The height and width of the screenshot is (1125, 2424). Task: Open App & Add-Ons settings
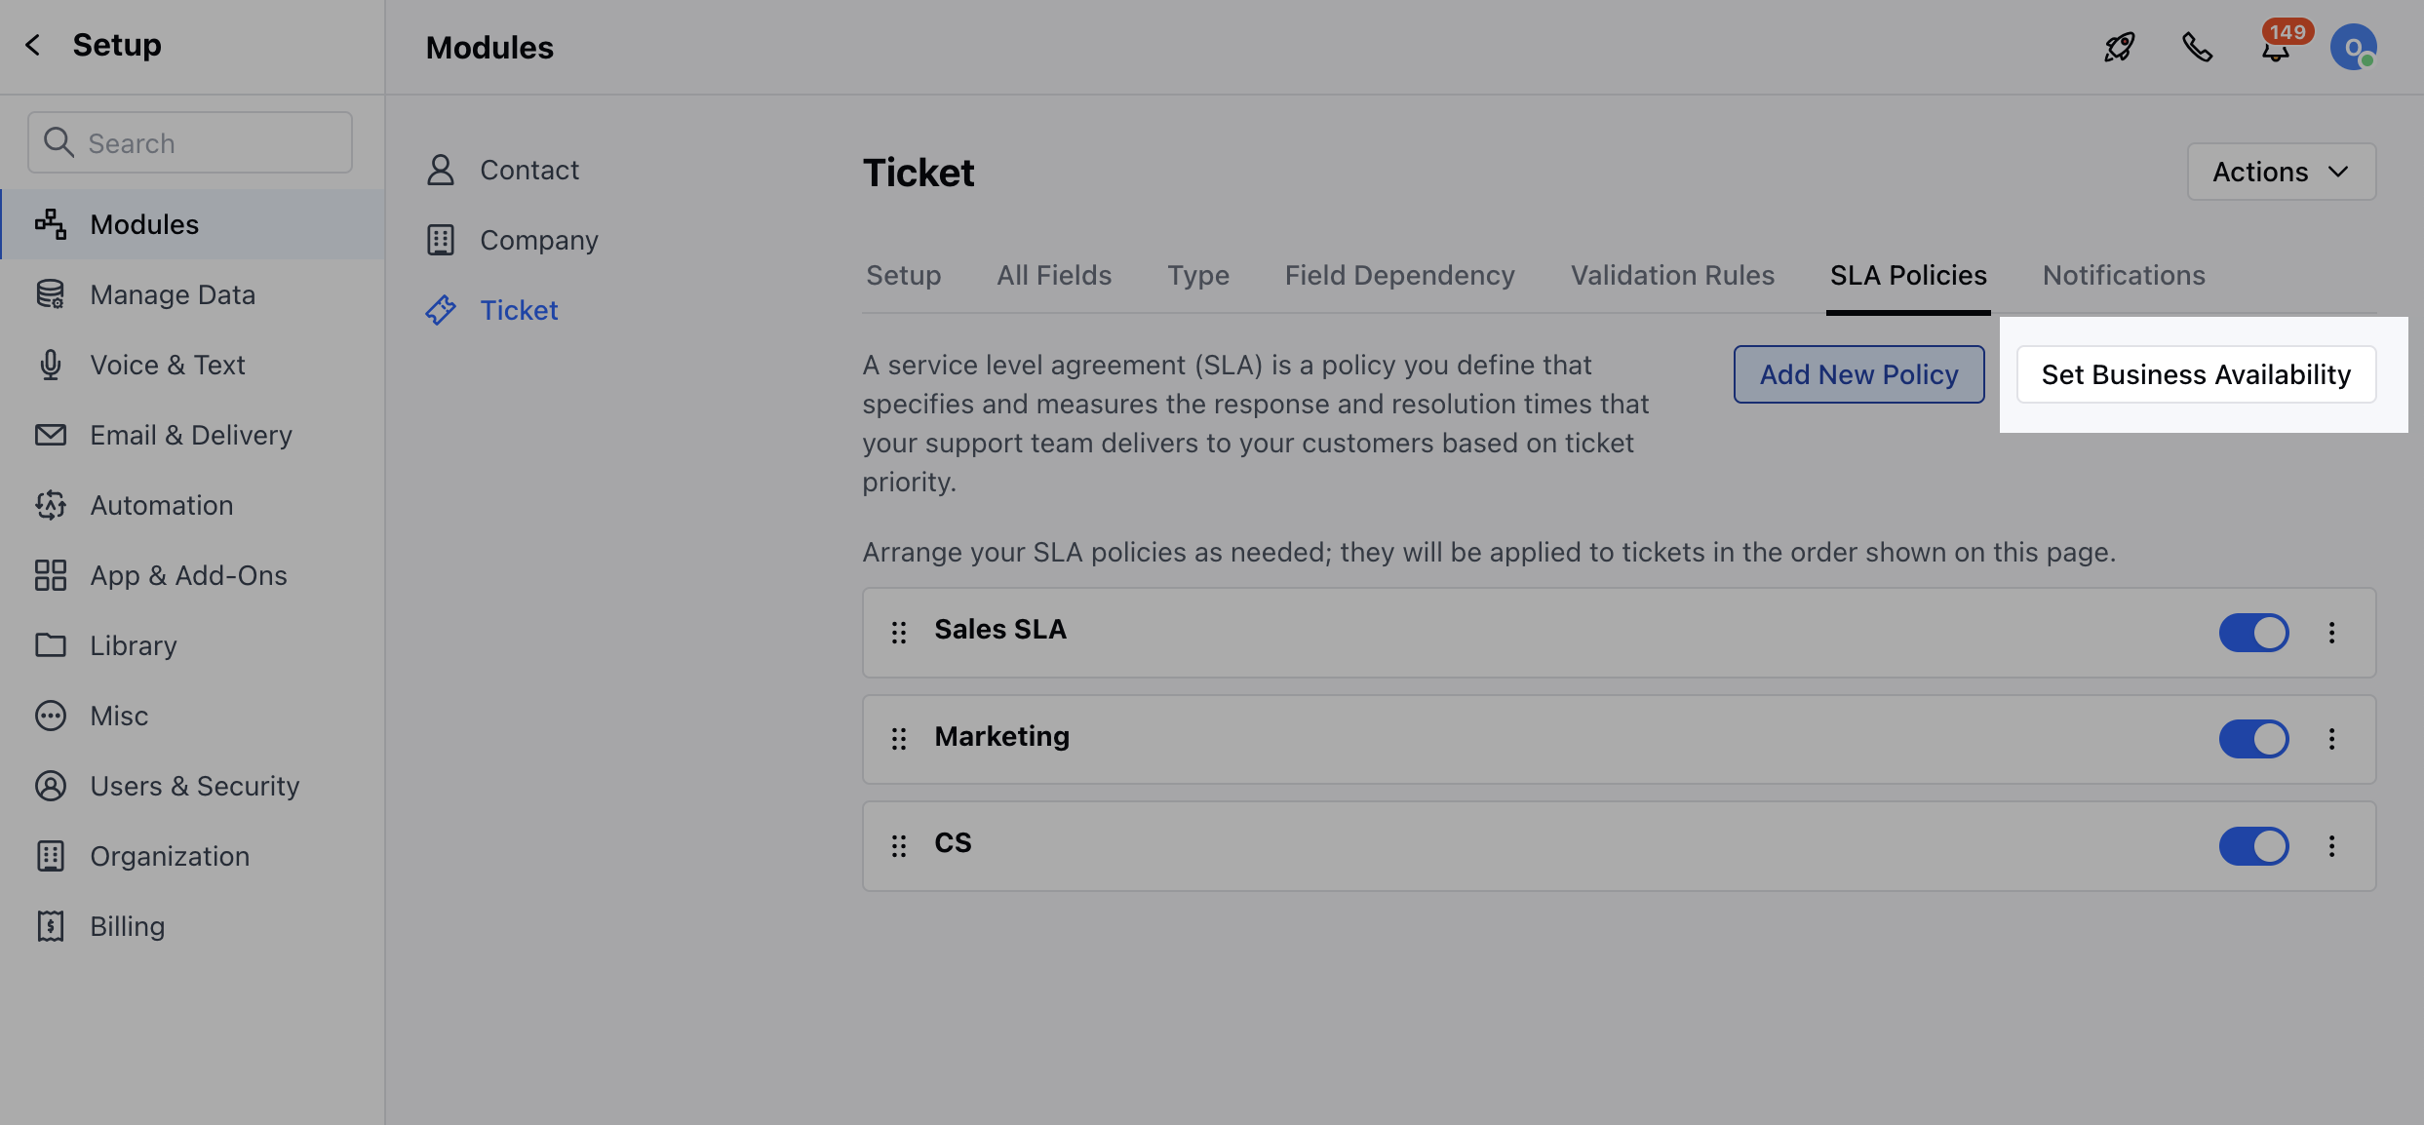click(x=187, y=574)
